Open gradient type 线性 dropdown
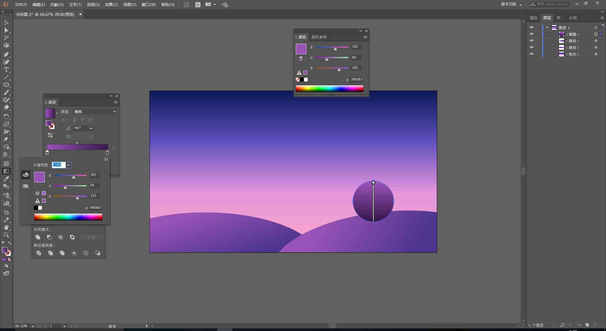 [x=95, y=111]
